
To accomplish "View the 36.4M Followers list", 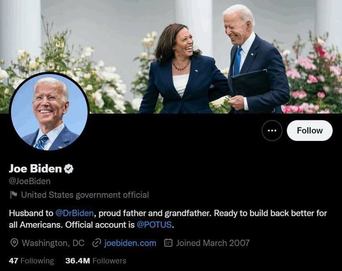I will pyautogui.click(x=96, y=261).
